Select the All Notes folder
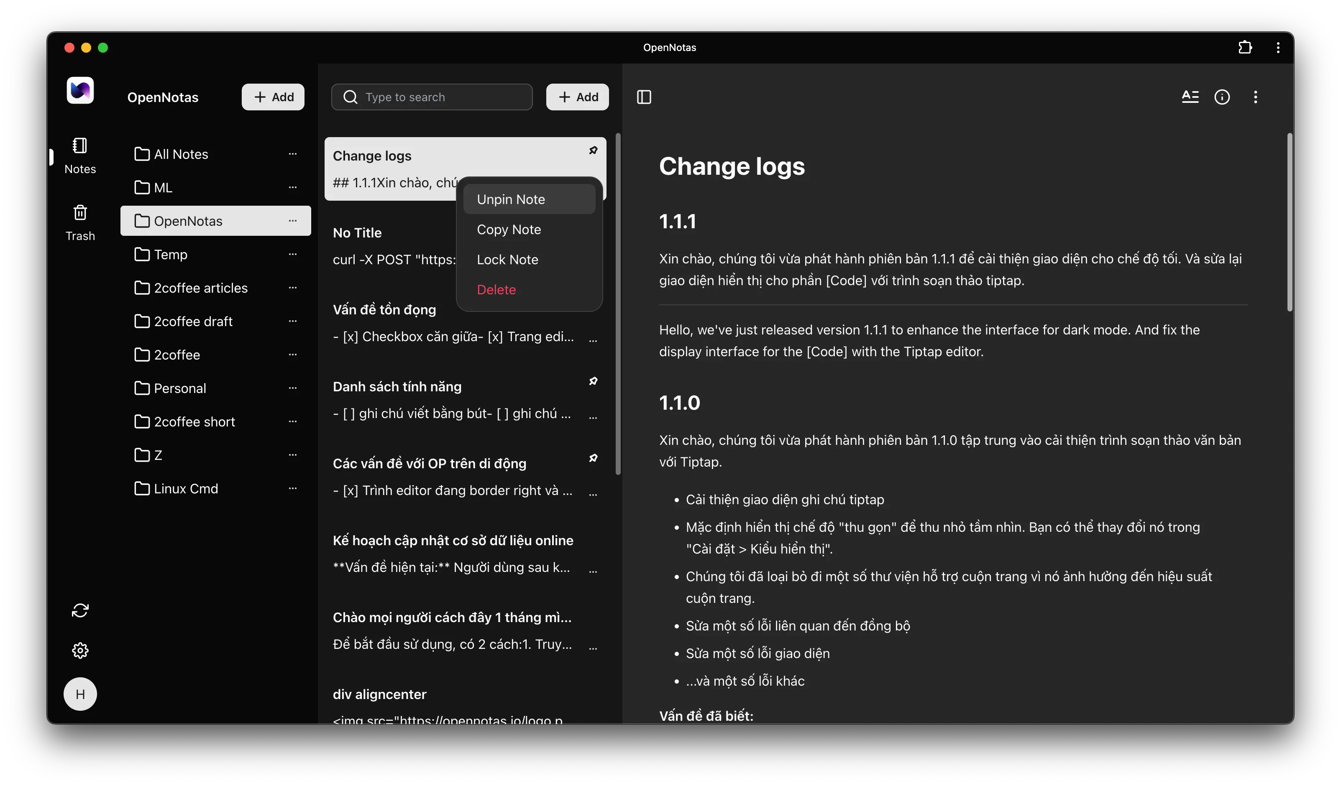Screen dimensions: 1341x786 (215, 154)
